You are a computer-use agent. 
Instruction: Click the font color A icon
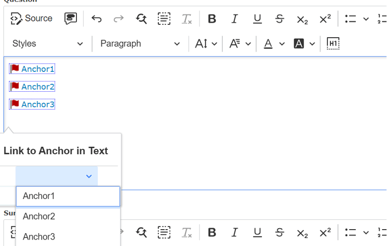[268, 44]
